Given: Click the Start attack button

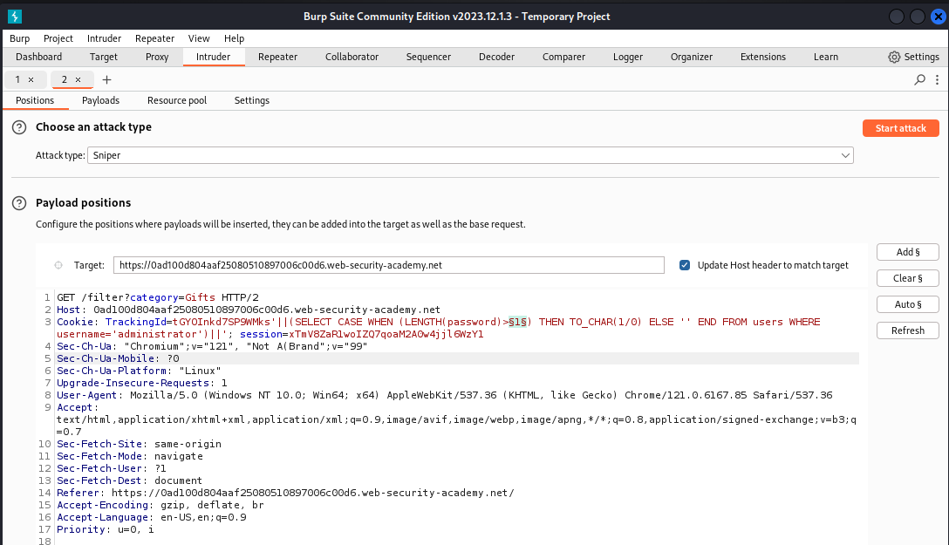Looking at the screenshot, I should click(x=900, y=128).
